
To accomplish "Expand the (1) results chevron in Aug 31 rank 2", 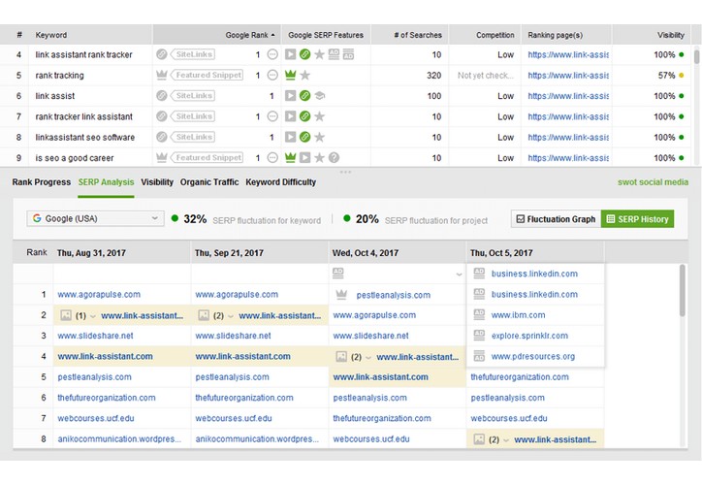I will [93, 315].
